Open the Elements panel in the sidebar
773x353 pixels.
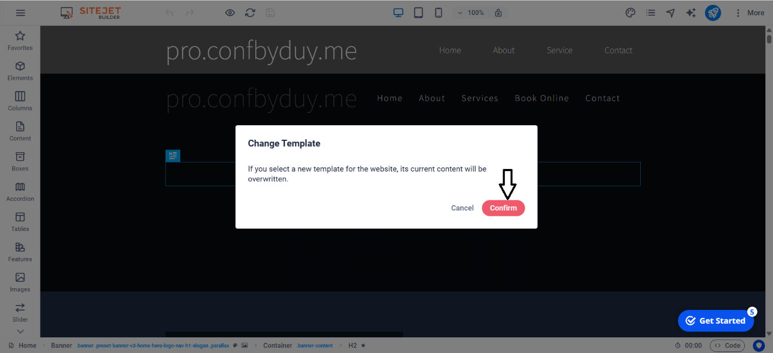20,71
